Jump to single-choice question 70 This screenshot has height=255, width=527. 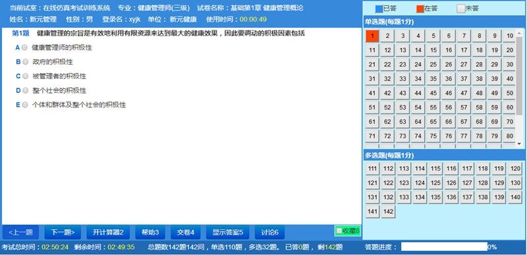coord(510,122)
